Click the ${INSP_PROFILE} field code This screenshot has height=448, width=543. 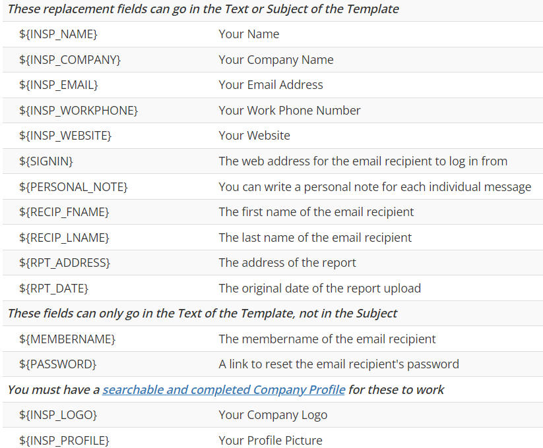(64, 441)
